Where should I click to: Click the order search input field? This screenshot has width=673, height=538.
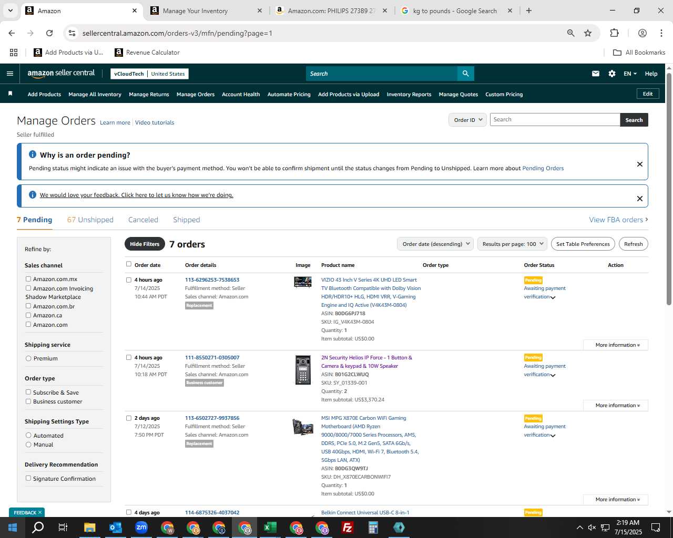(555, 120)
